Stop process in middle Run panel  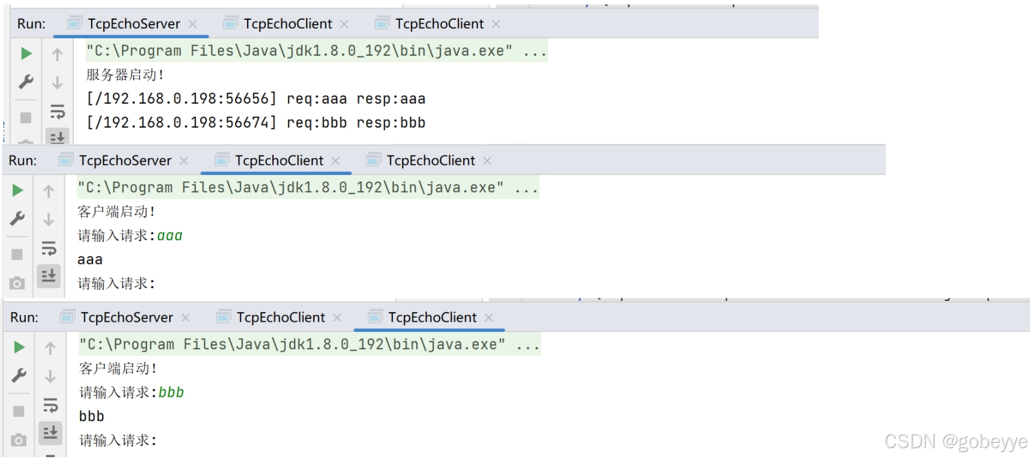(17, 255)
